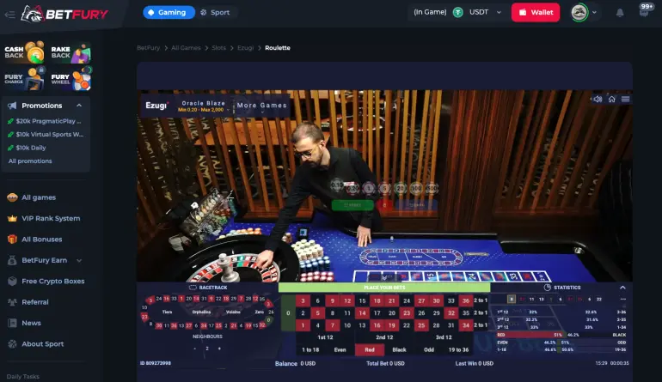Switch to Gaming mode
Viewport: 662px width, 382px height.
[169, 13]
